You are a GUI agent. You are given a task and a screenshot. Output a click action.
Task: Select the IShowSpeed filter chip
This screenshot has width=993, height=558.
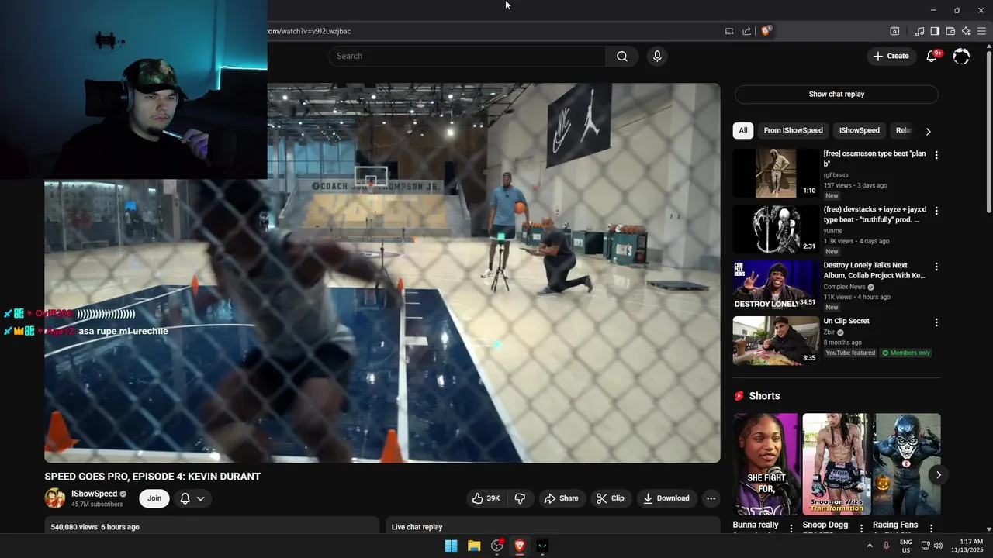point(860,130)
